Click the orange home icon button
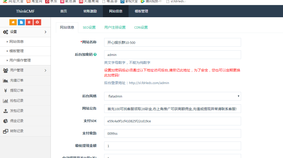This screenshot has height=158, width=283. pos(13,22)
